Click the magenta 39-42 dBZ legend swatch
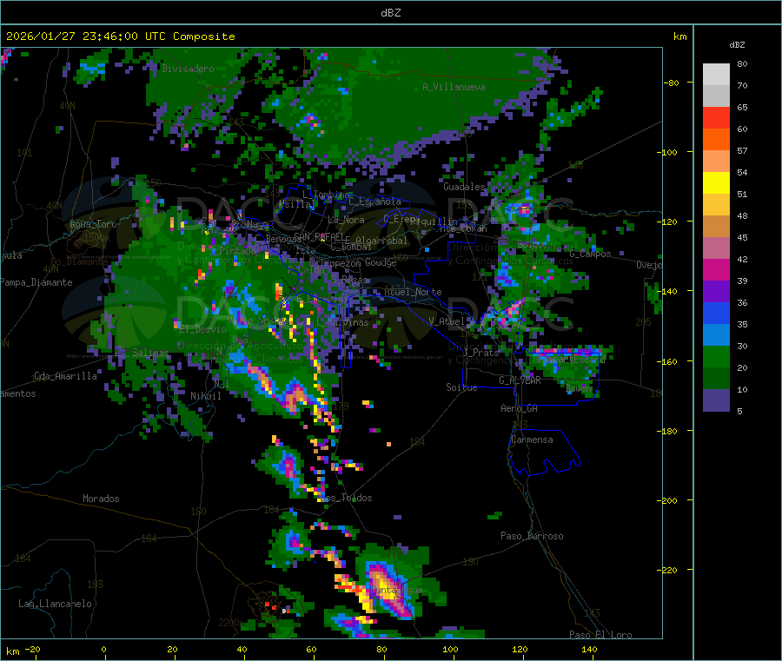The height and width of the screenshot is (661, 782). point(716,269)
